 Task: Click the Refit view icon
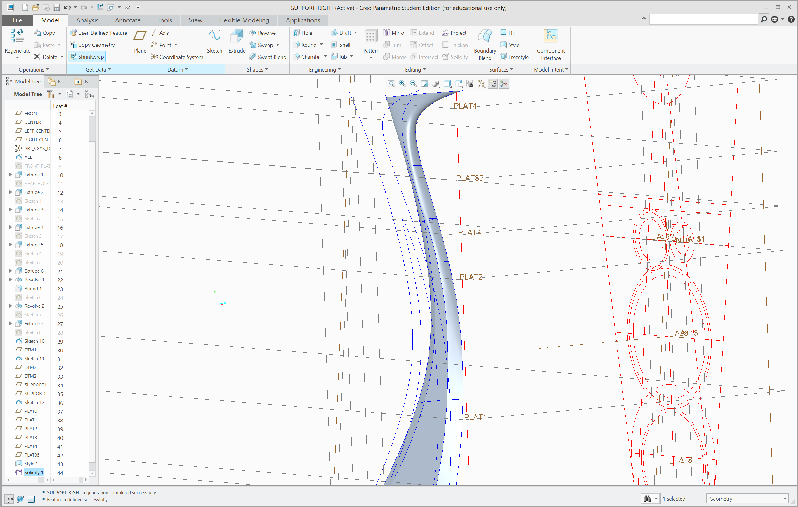tap(391, 84)
